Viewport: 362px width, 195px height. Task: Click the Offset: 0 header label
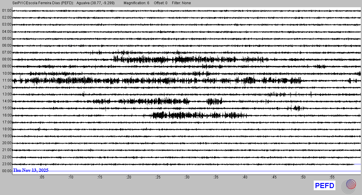click(x=160, y=3)
